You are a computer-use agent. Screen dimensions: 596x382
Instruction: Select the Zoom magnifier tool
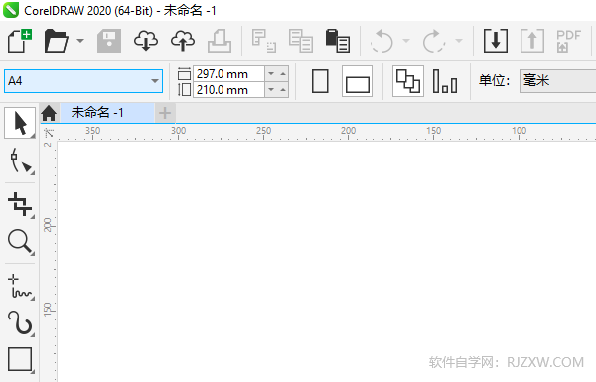(x=20, y=242)
